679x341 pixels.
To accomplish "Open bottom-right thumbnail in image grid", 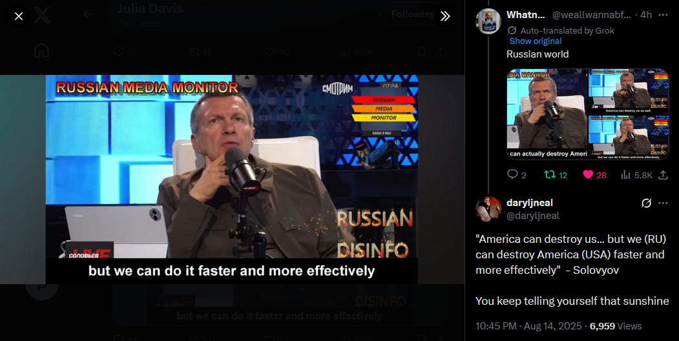I will tap(629, 137).
